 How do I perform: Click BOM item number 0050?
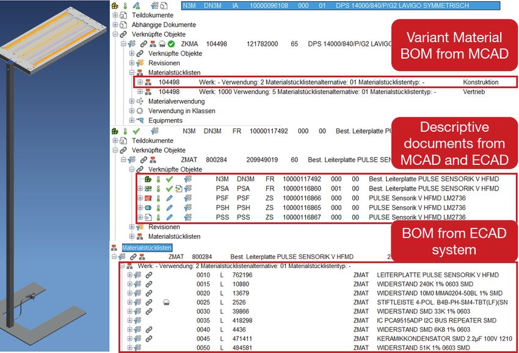click(203, 348)
